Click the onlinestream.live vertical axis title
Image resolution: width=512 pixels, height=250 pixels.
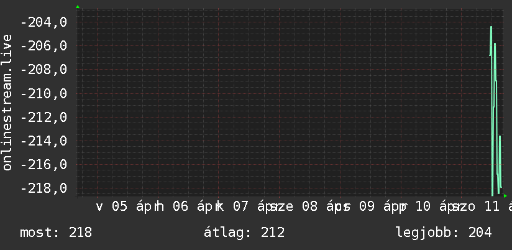pos(7,103)
